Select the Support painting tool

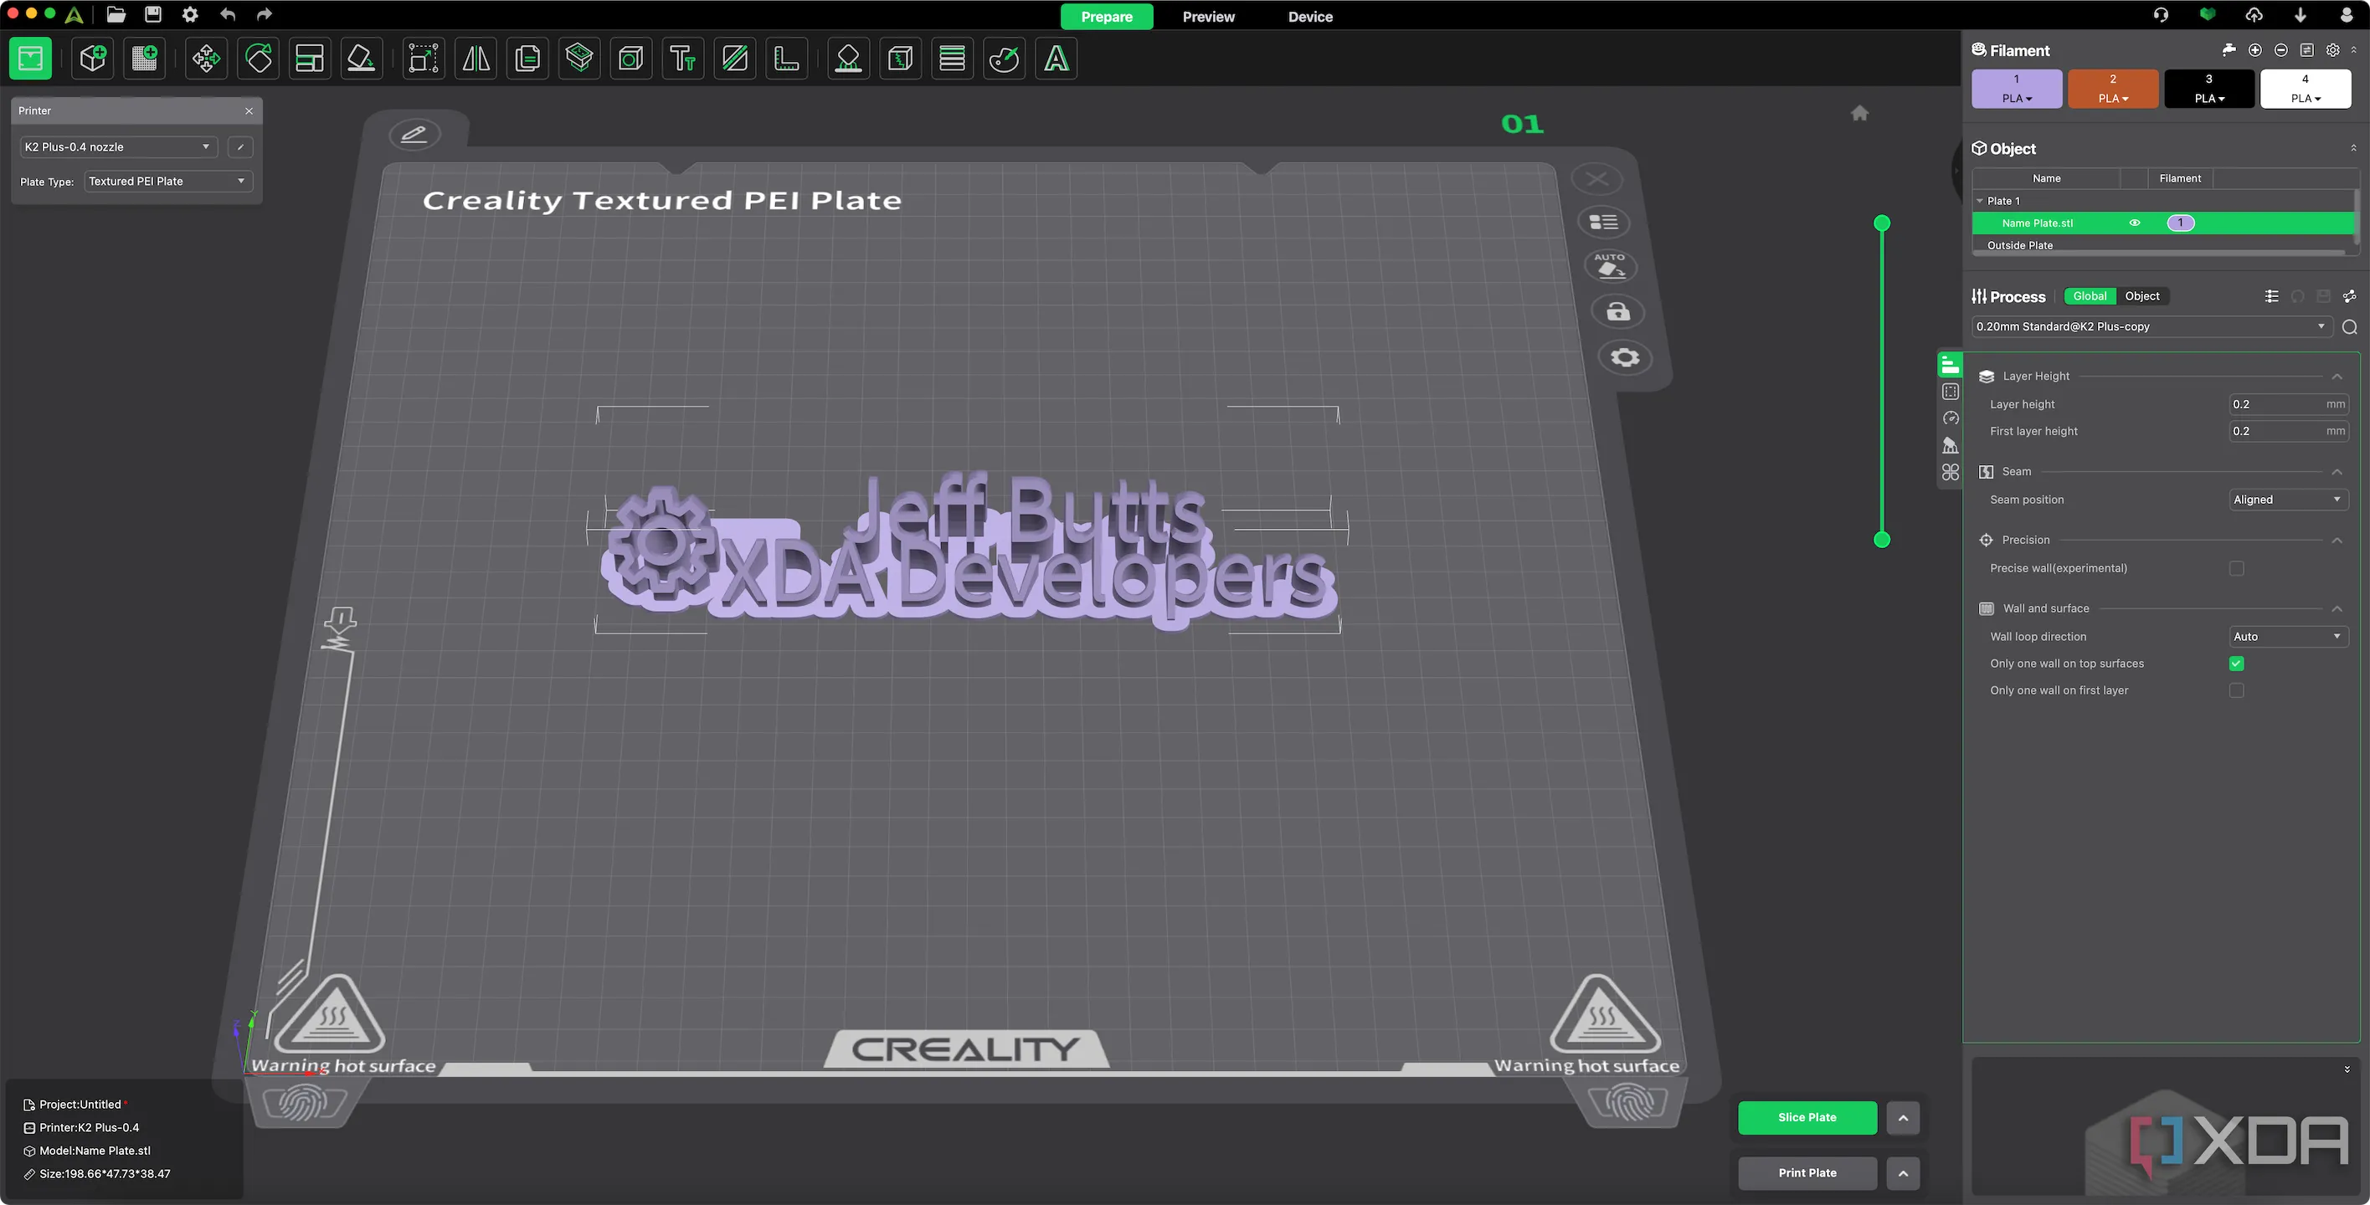(x=848, y=59)
